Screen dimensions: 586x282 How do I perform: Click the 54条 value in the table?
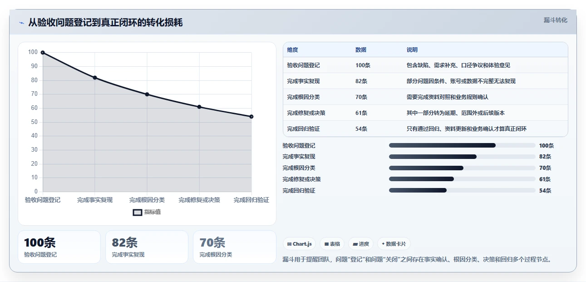(x=361, y=129)
